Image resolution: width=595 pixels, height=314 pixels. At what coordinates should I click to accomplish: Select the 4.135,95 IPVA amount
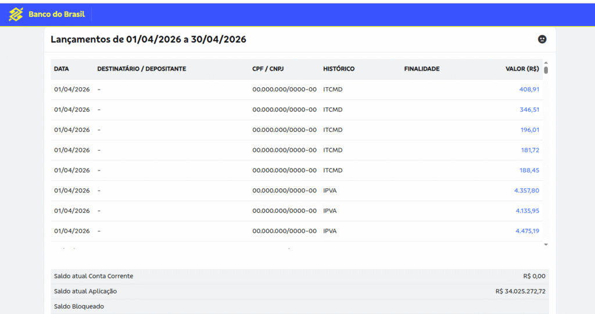(x=527, y=210)
